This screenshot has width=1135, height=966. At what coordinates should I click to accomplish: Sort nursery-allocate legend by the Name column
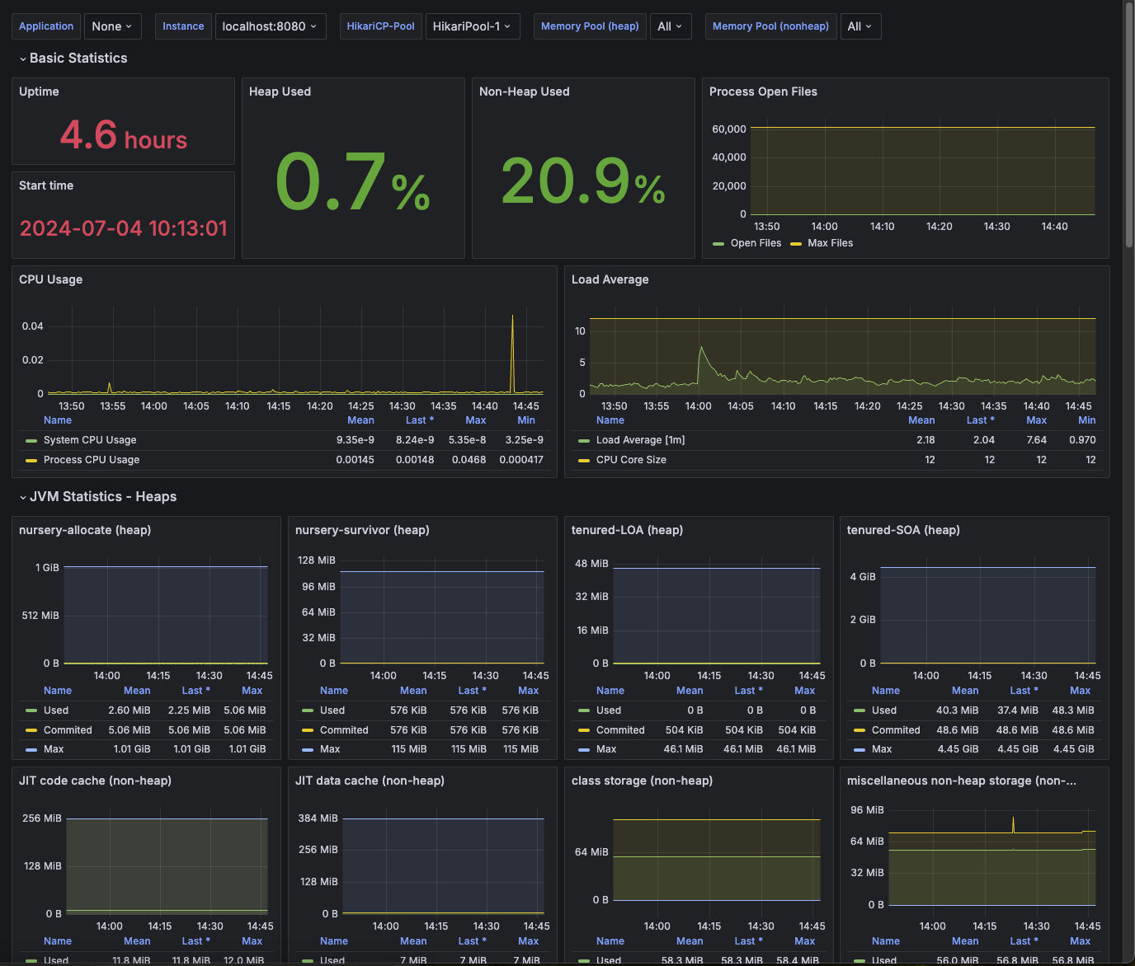click(58, 691)
